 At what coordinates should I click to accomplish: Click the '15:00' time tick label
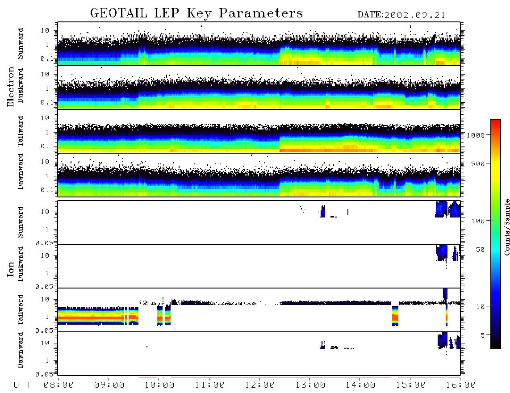click(x=410, y=385)
